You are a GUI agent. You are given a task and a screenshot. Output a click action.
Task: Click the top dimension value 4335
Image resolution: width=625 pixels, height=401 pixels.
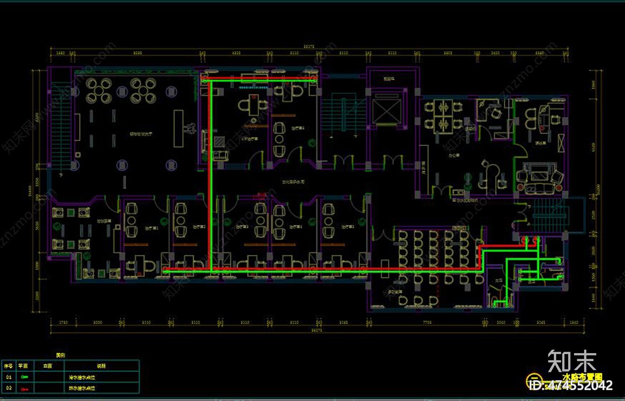point(237,53)
